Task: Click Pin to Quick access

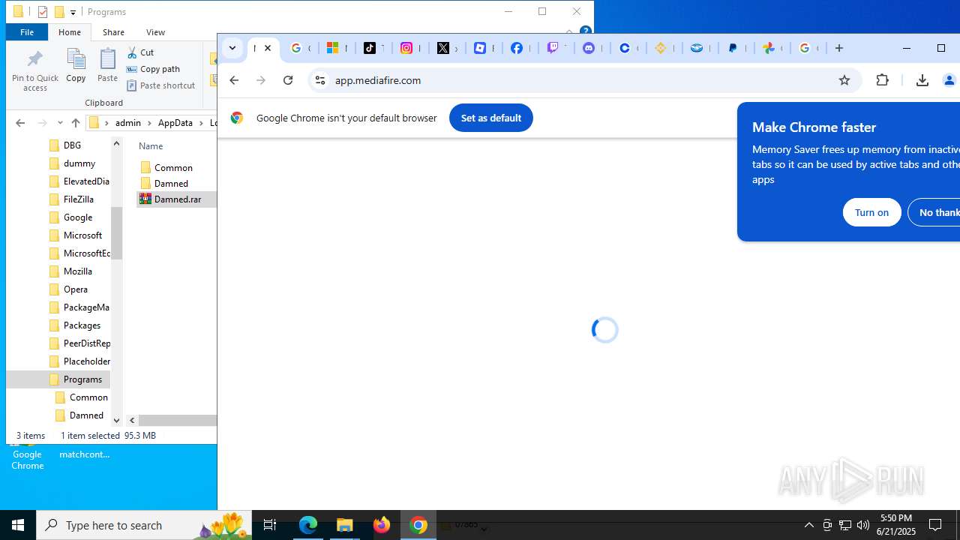Action: [x=34, y=70]
